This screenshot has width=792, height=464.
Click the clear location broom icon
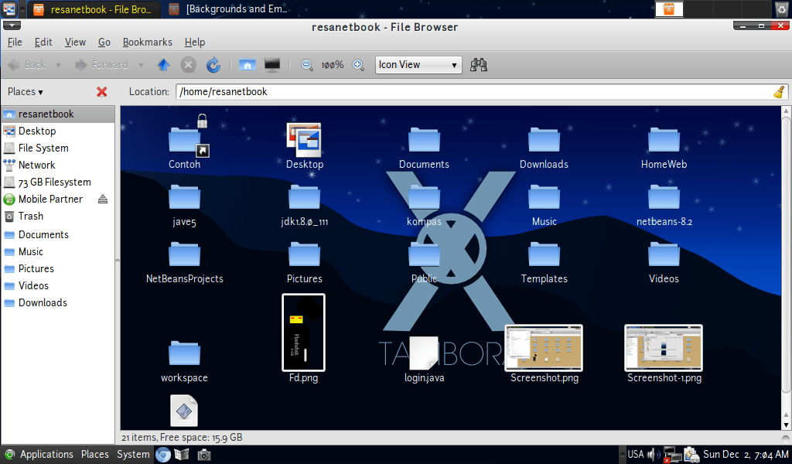point(780,91)
